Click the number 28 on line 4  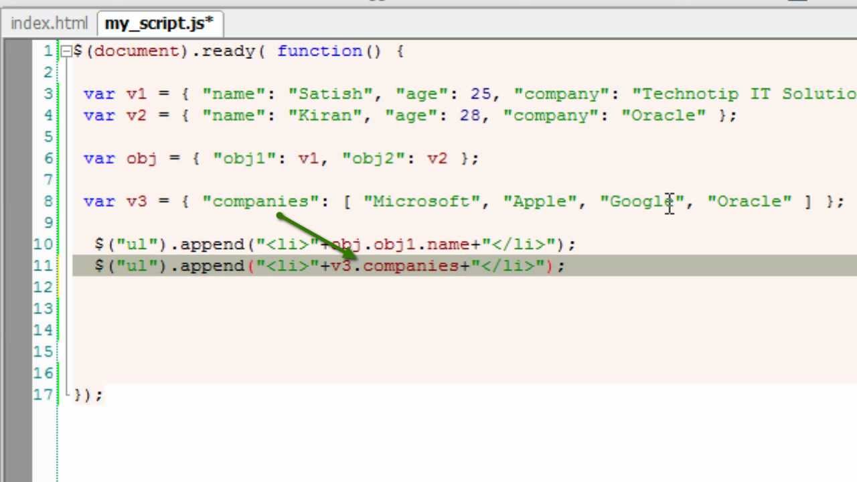click(470, 115)
